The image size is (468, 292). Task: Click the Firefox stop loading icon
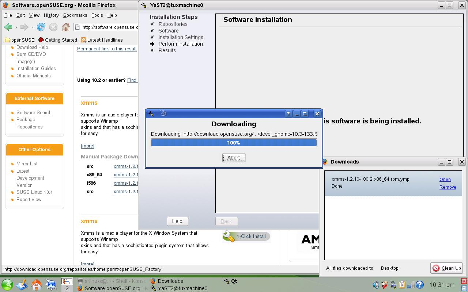[x=53, y=27]
